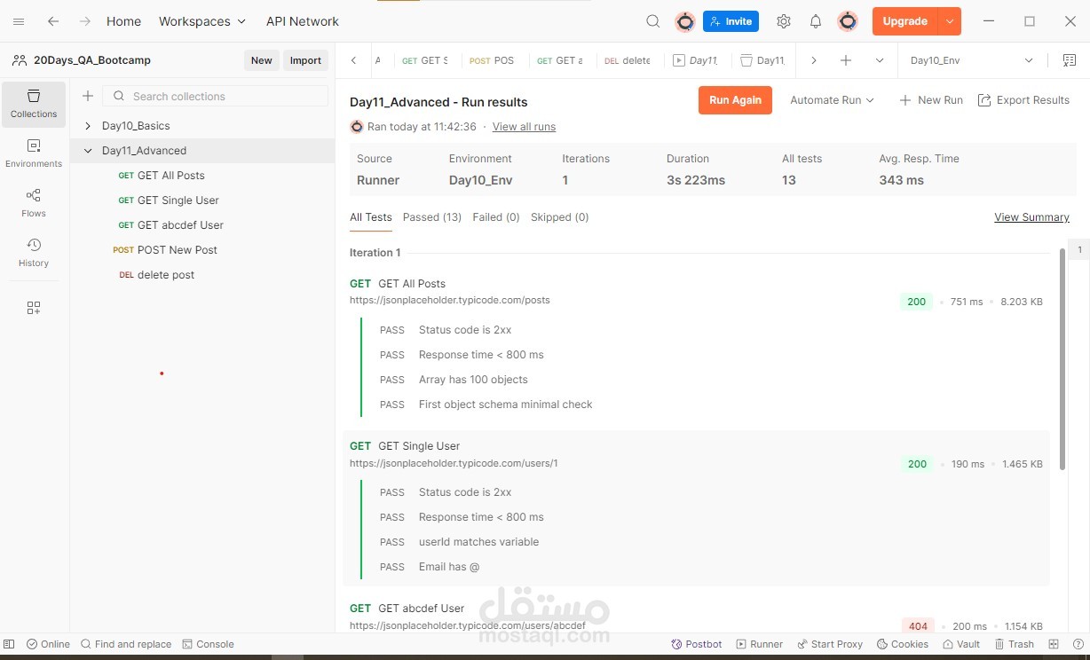
Task: Switch to the Failed (0) tab
Action: click(x=496, y=217)
